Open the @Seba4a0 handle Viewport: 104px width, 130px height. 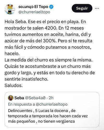35,98
